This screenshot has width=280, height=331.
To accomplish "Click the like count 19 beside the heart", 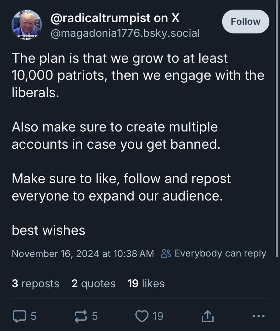I will (158, 316).
